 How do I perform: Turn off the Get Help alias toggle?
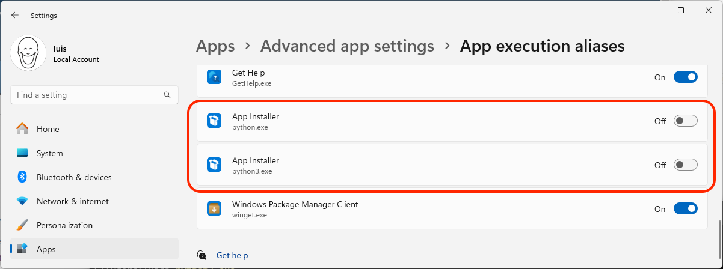[x=686, y=77]
